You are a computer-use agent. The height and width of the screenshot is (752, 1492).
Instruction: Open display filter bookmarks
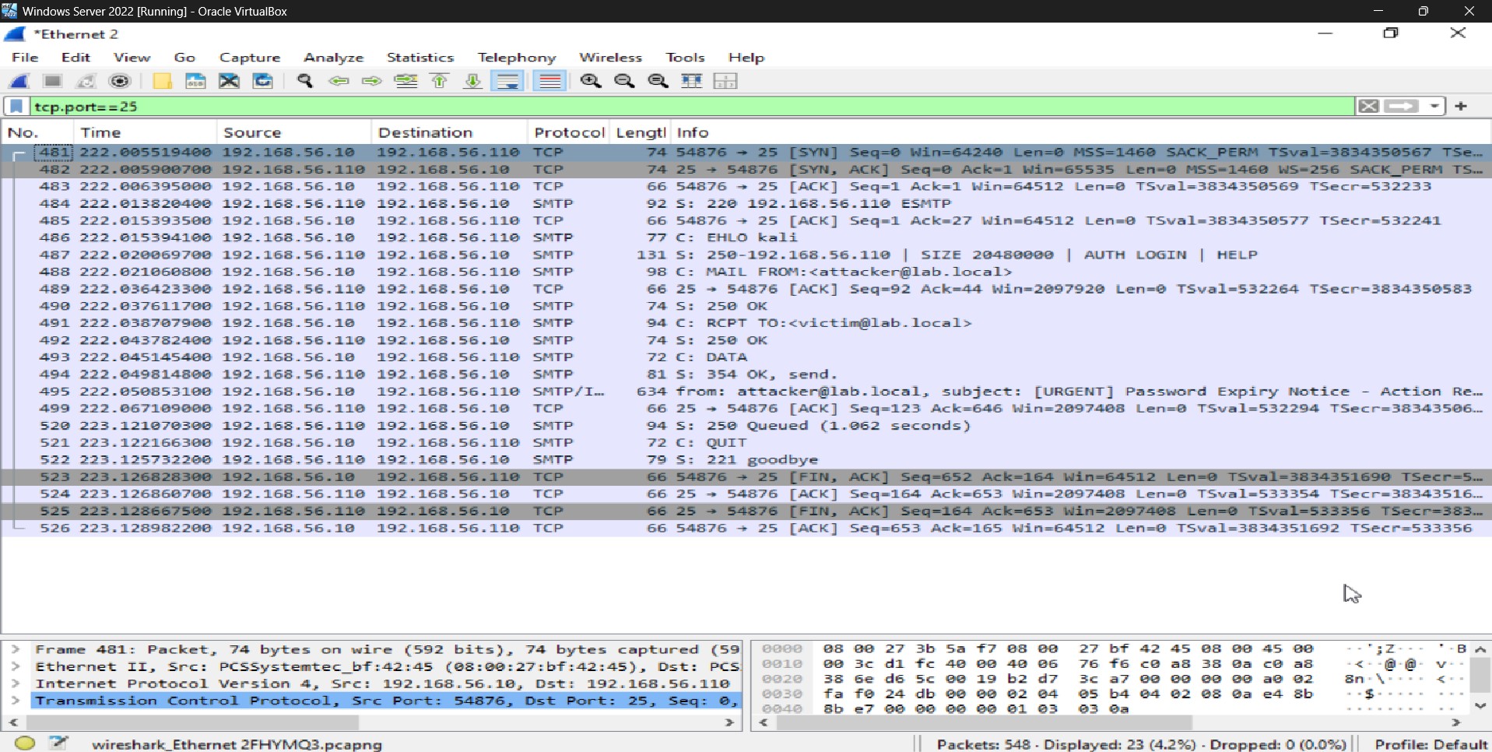tap(16, 106)
